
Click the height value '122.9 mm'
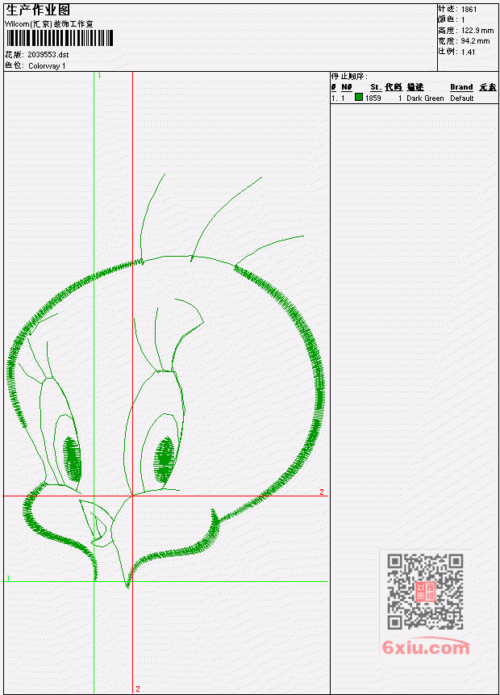pyautogui.click(x=477, y=31)
